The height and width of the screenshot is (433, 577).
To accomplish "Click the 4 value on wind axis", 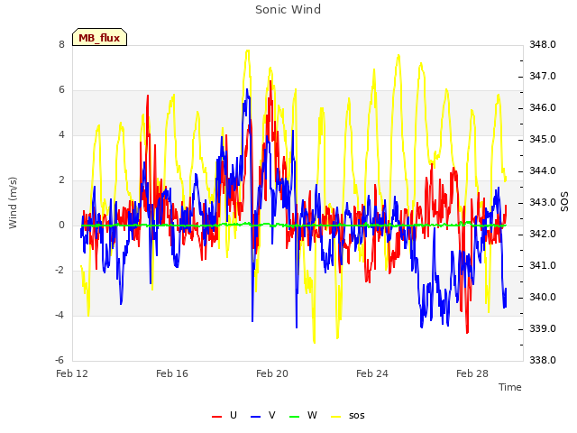I will tap(61, 134).
